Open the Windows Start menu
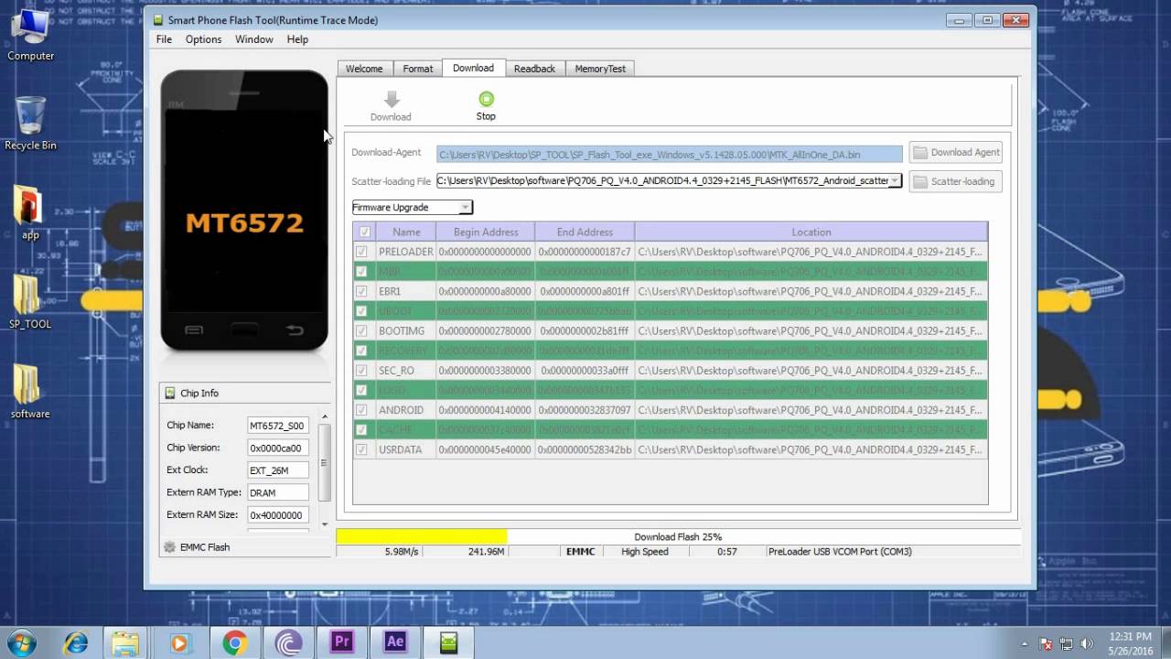Viewport: 1171px width, 659px height. (21, 642)
